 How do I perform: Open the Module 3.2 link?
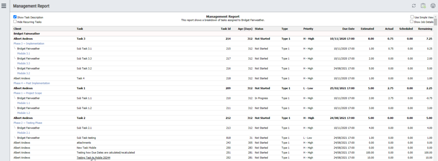(x=24, y=73)
